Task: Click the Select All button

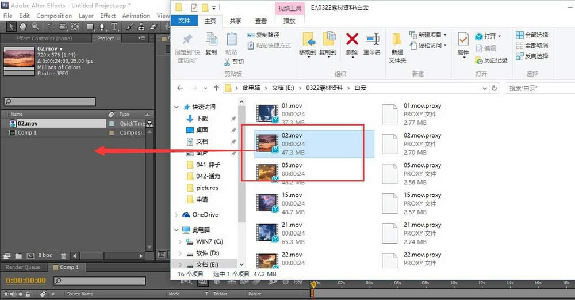Action: (x=532, y=35)
